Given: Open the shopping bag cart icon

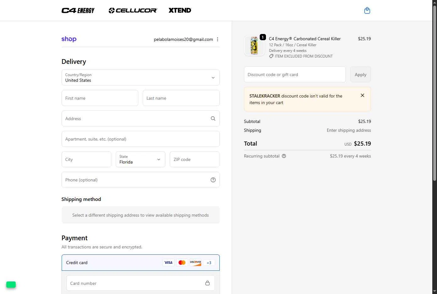Looking at the screenshot, I should point(367,10).
